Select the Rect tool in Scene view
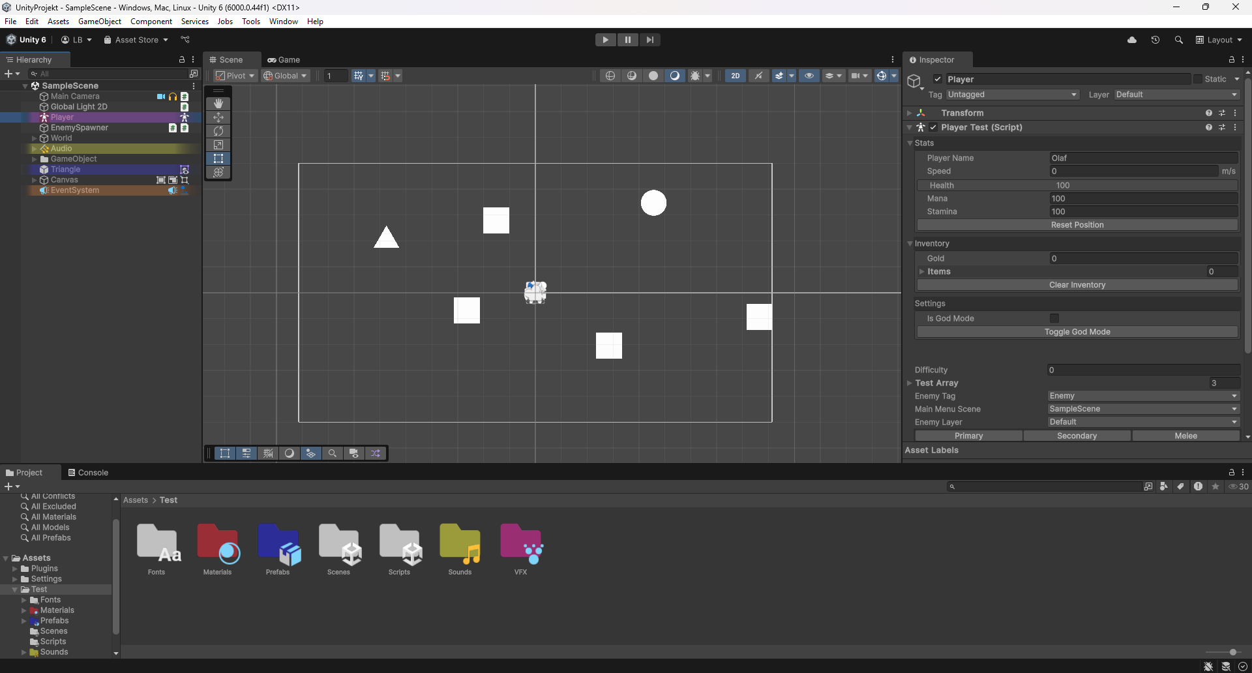 click(218, 158)
